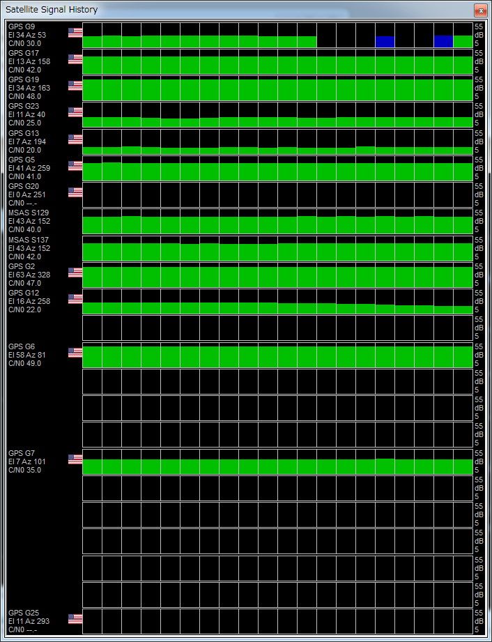Screen dimensions: 492x642
Task: Select the 'GPS G5' label text
Action: [x=22, y=160]
